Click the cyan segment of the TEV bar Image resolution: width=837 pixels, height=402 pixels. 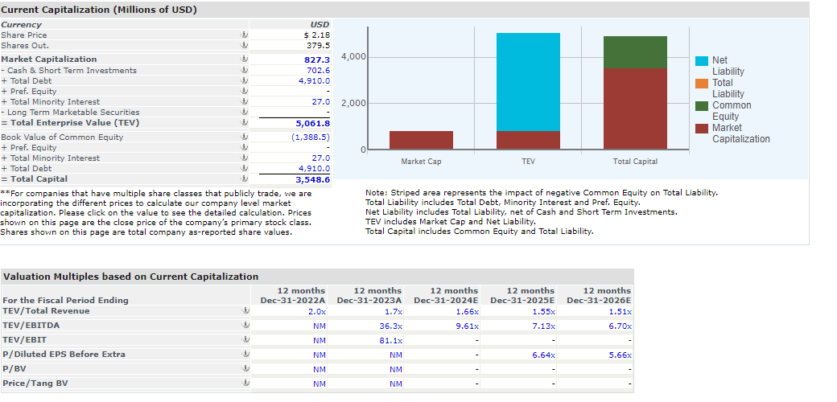[528, 82]
